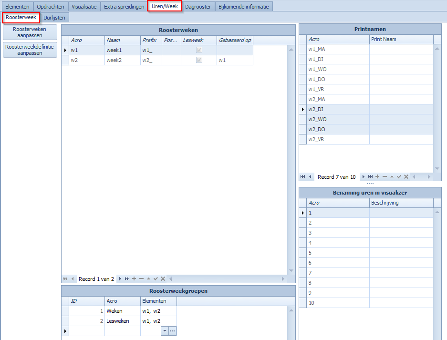This screenshot has height=340, width=447.
Task: Click Print Naam cell for w1_WO
Action: pyautogui.click(x=401, y=69)
